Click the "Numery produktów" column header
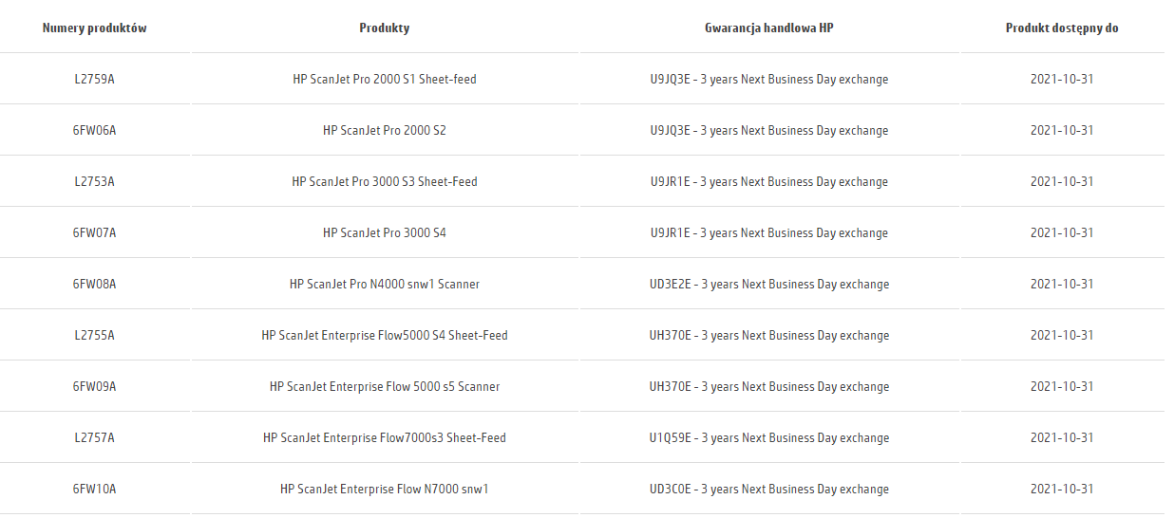The width and height of the screenshot is (1174, 518). pos(95,28)
